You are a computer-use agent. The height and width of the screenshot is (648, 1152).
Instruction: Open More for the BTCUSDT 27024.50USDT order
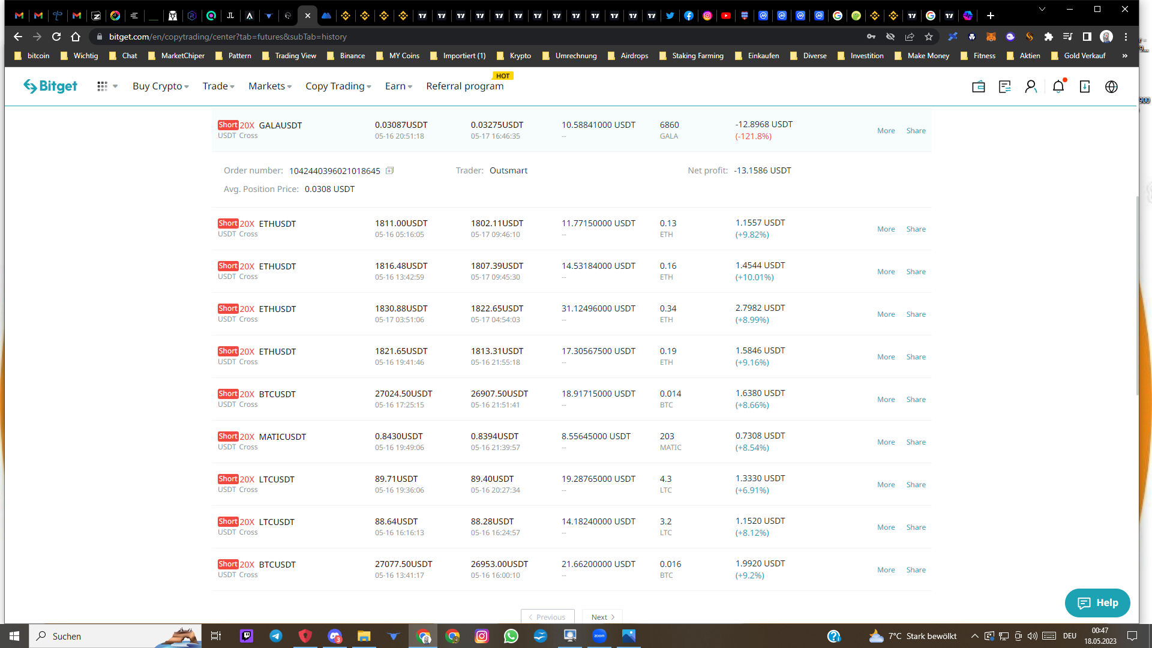pos(886,400)
